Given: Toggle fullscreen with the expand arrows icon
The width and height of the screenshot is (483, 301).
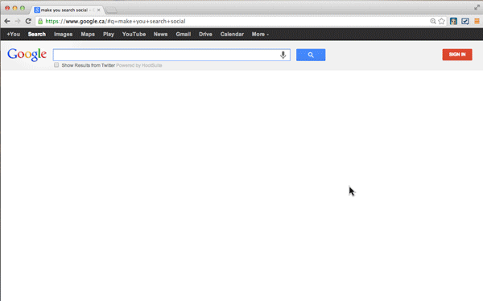Looking at the screenshot, I should [477, 7].
